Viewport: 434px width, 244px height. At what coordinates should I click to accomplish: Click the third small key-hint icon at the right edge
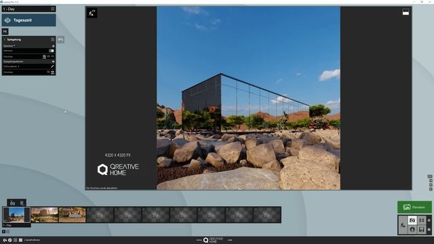431,185
